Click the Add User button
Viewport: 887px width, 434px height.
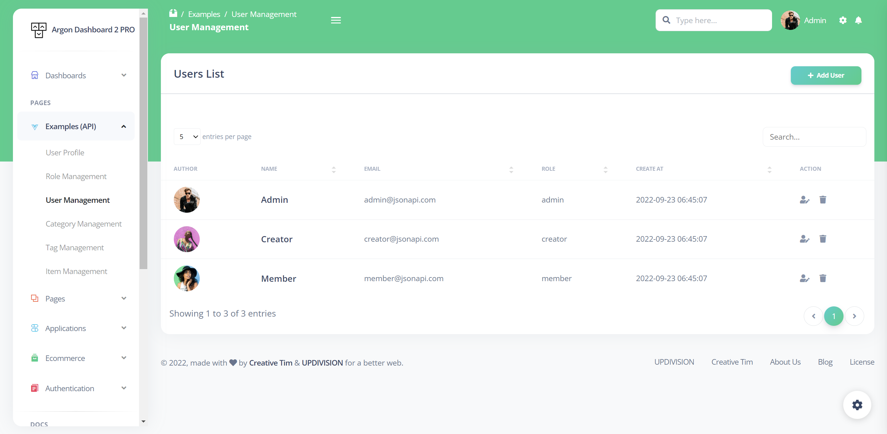tap(825, 76)
